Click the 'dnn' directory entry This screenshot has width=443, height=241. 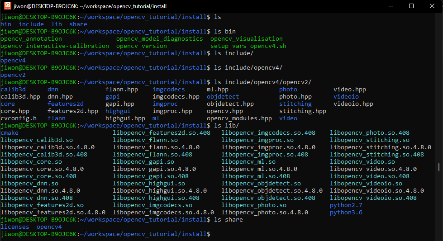tap(53, 90)
